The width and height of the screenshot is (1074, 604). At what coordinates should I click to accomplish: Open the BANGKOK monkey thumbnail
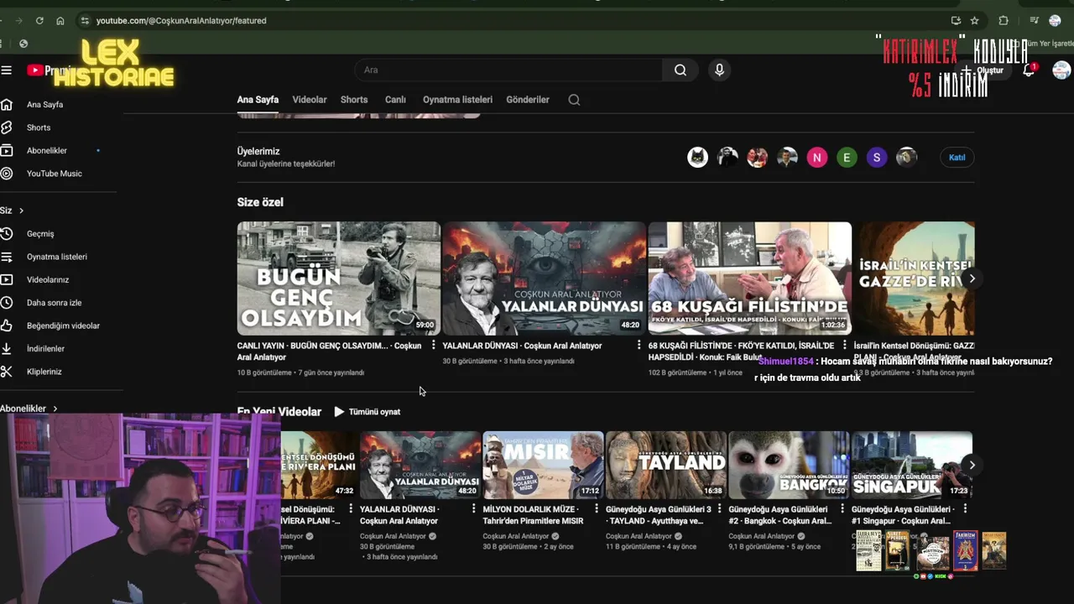(789, 466)
